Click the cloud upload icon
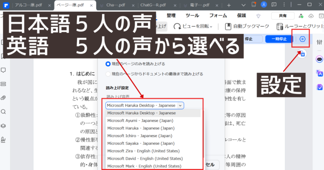Image resolution: width=324 pixels, height=170 pixels. pyautogui.click(x=311, y=16)
